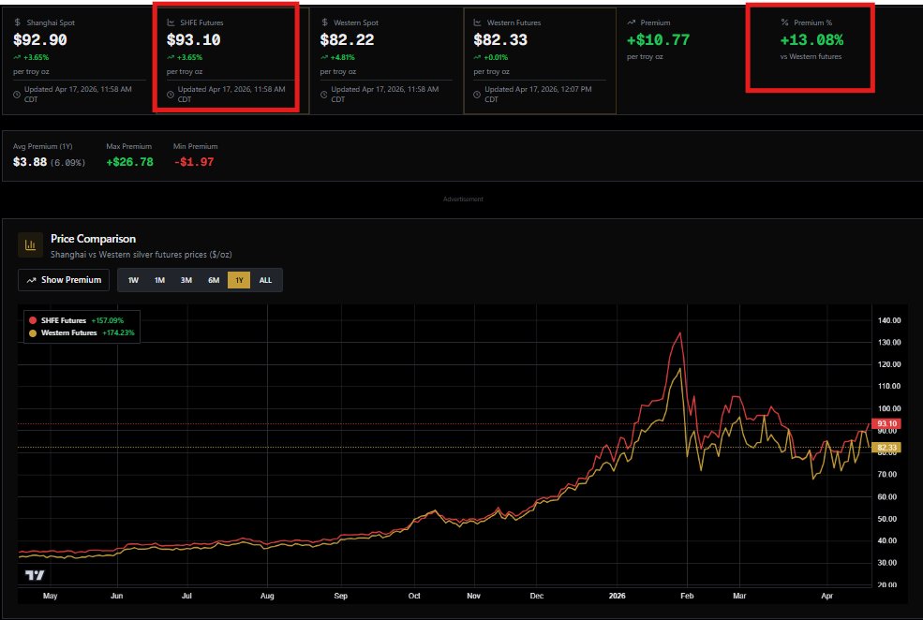This screenshot has height=620, width=923.
Task: Click the clock icon under Western Futures
Action: (477, 94)
